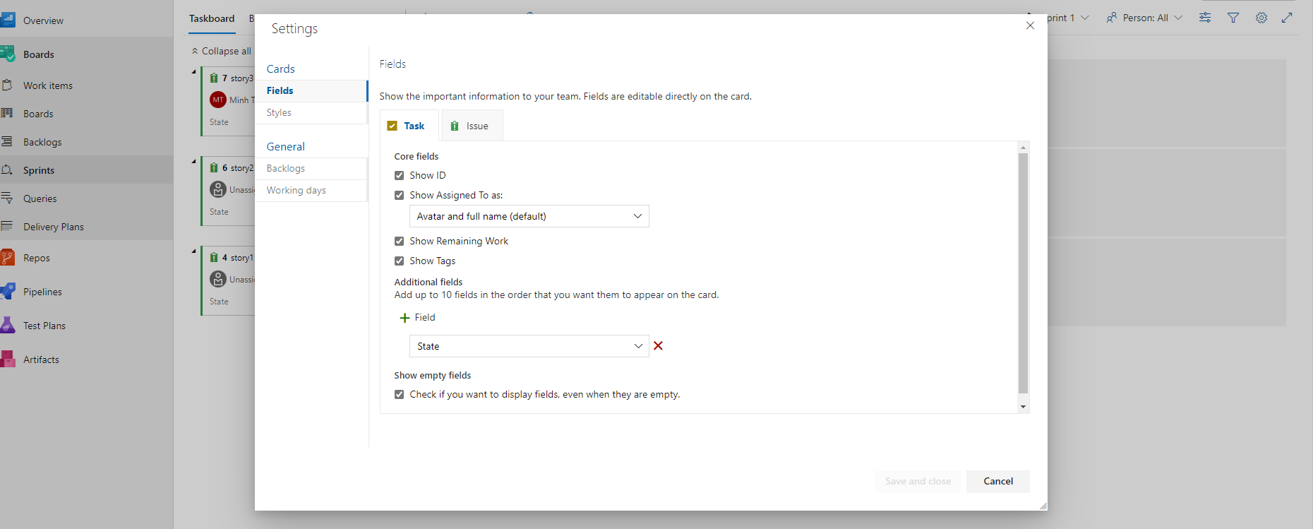Collapse the story1 row triangle
This screenshot has width=1313, height=529.
(x=194, y=251)
